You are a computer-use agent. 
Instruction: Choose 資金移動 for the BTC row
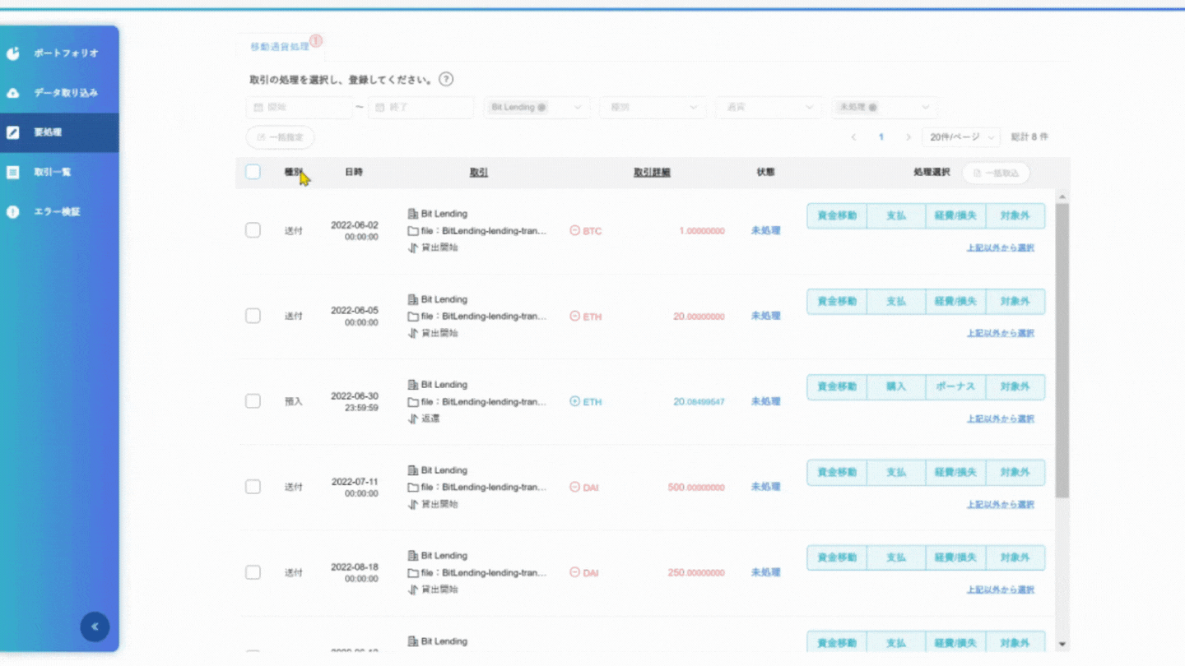click(837, 216)
